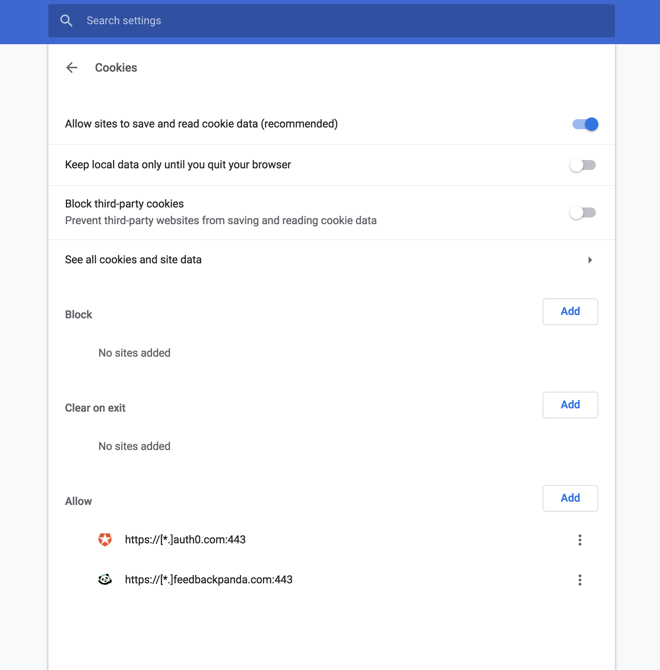Click the Allow section heading
Screen dimensions: 660x670
78,501
